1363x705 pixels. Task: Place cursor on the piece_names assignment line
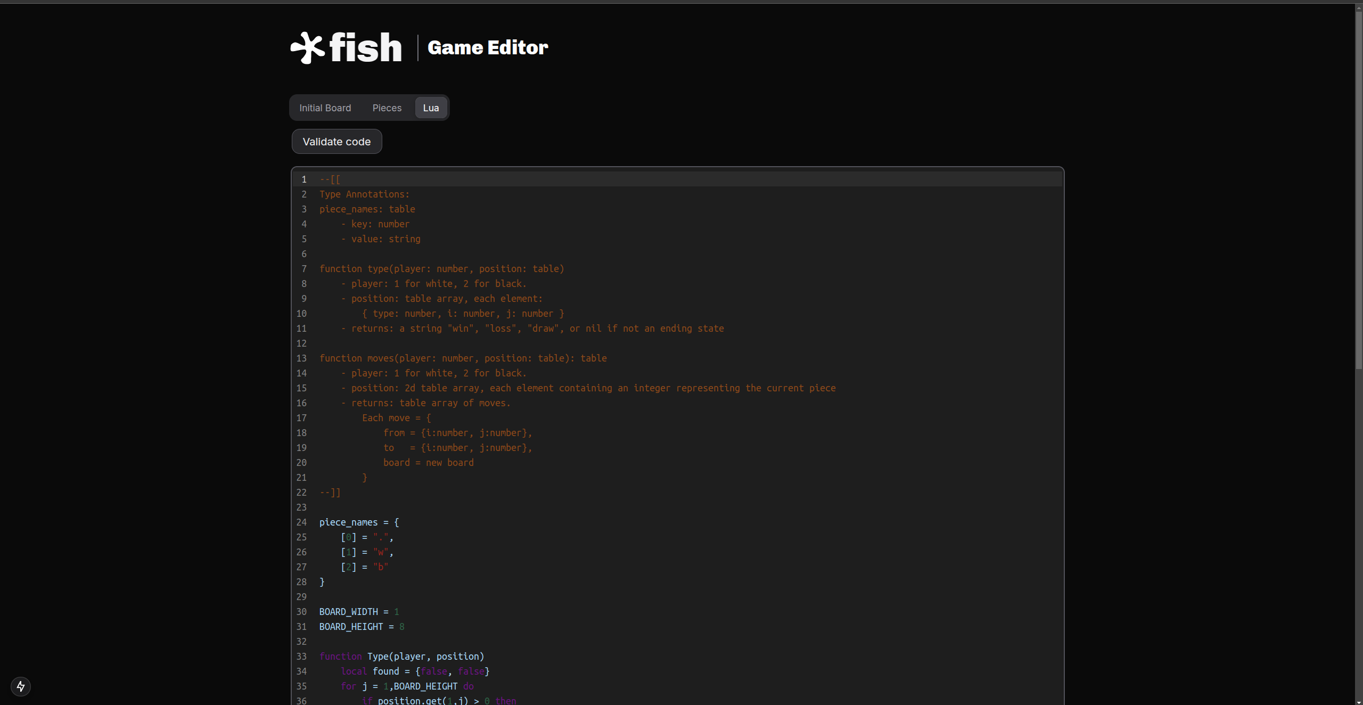[359, 522]
